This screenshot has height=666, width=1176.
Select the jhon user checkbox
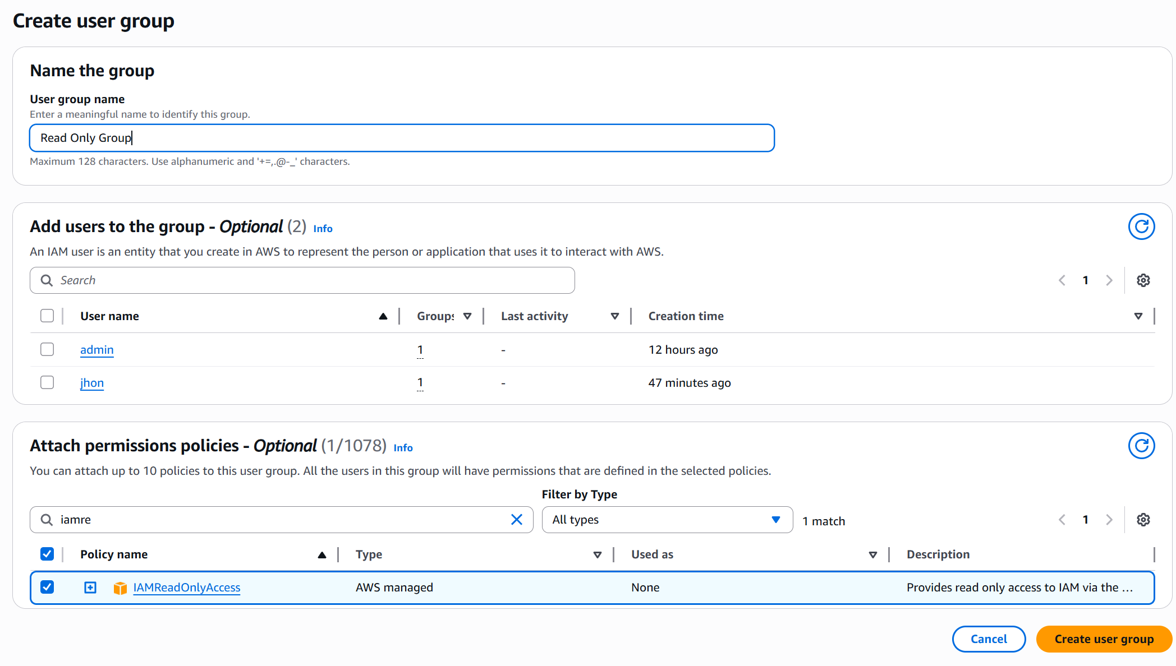pyautogui.click(x=47, y=382)
